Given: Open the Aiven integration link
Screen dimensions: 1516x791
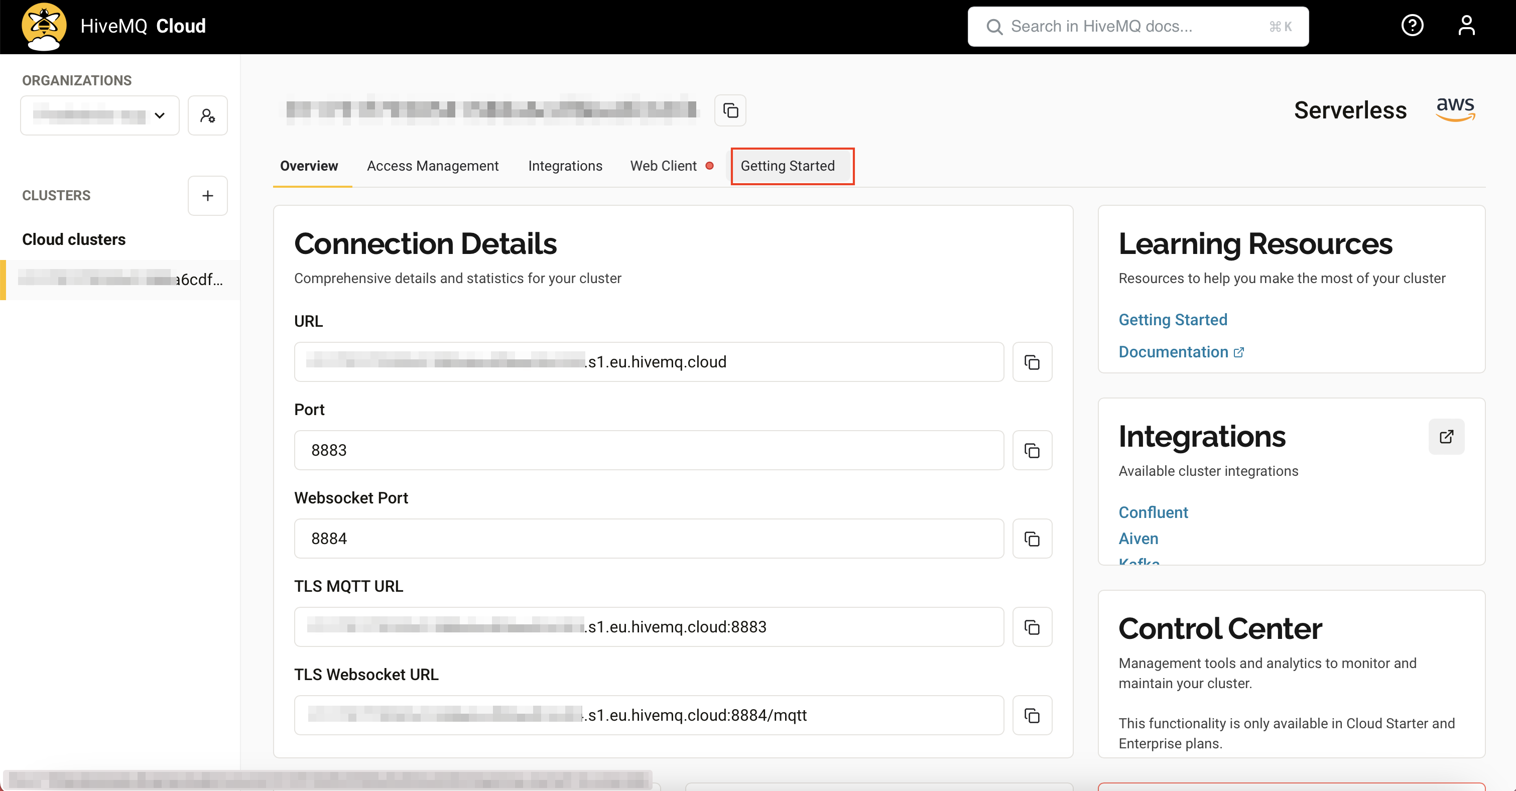Looking at the screenshot, I should 1138,539.
